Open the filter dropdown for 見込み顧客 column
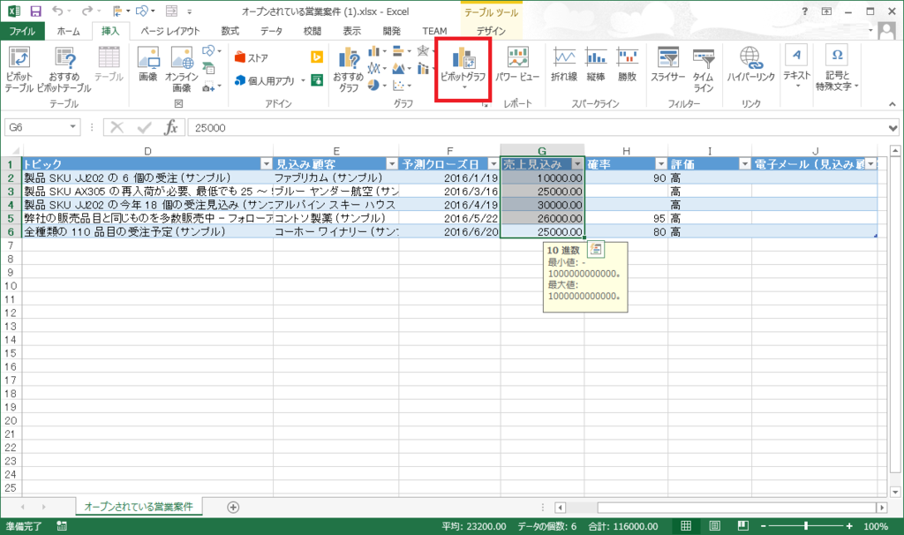 [391, 164]
